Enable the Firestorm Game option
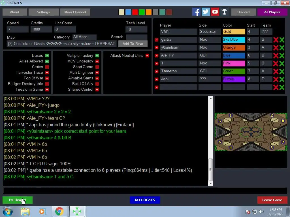The image size is (290, 217). pyautogui.click(x=47, y=90)
